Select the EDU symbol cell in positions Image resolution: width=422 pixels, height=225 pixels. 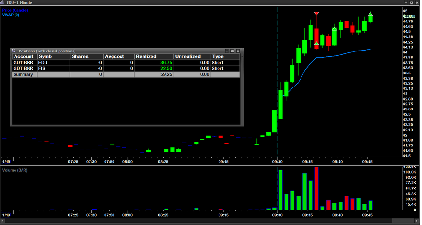[54, 63]
